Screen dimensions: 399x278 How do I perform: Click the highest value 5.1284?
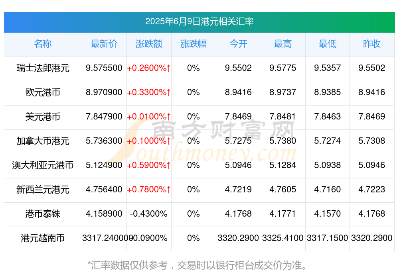[283, 165]
